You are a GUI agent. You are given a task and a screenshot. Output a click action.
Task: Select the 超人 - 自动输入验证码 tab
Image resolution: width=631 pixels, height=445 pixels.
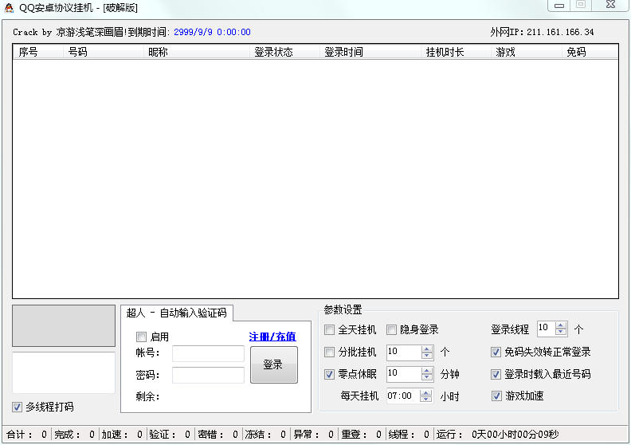tap(176, 313)
